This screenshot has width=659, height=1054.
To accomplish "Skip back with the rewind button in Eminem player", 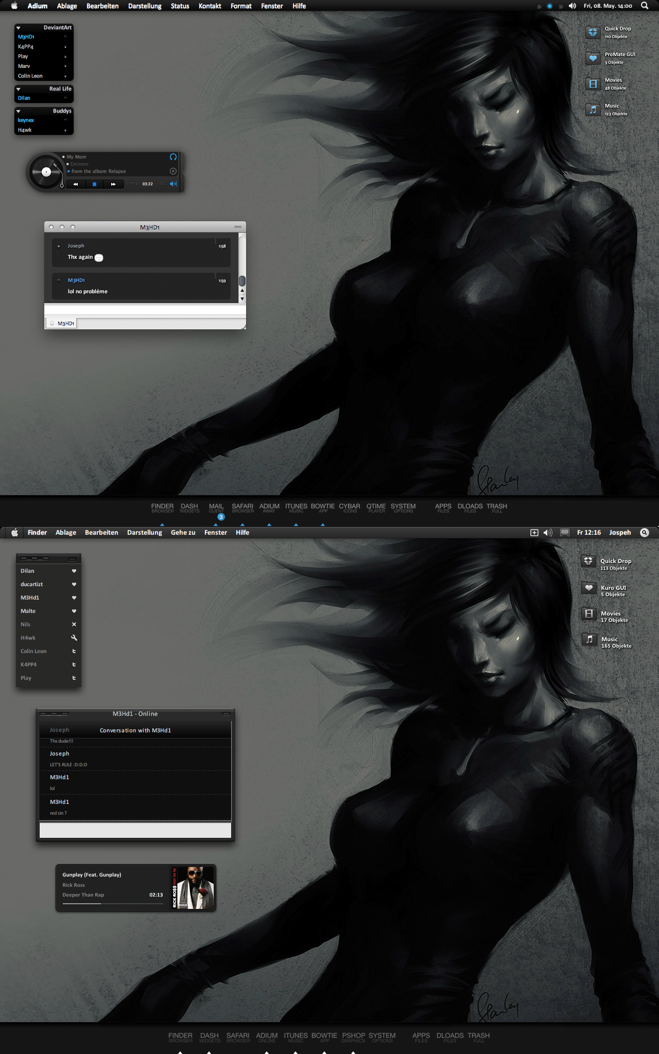I will [x=76, y=184].
